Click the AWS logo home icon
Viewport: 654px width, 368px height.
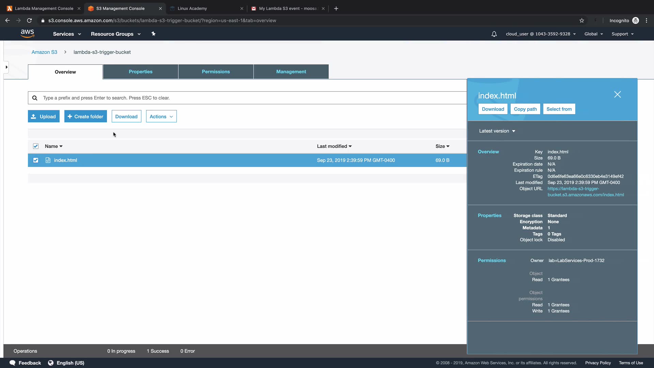tap(27, 33)
